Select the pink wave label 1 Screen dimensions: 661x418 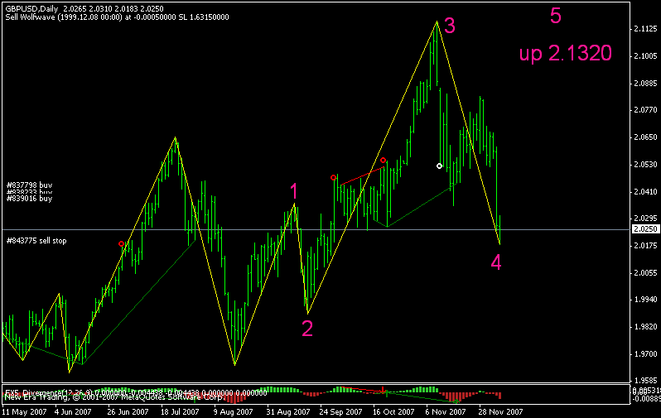[x=294, y=191]
